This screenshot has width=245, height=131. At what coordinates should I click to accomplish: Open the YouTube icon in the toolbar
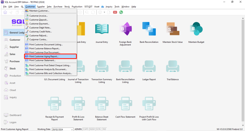click(x=115, y=12)
